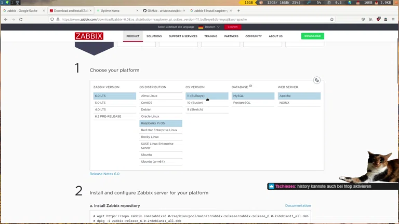Reload the current page

click(x=21, y=19)
